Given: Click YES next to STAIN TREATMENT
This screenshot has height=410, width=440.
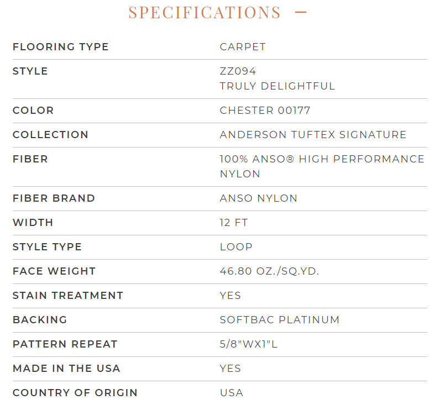Looking at the screenshot, I should (231, 296).
